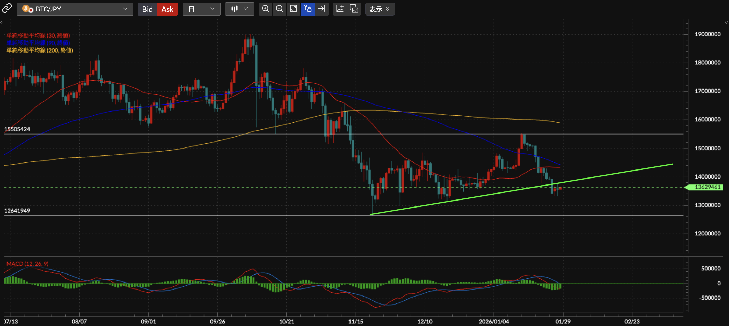Click the save chart image icon
The width and height of the screenshot is (729, 326).
354,9
